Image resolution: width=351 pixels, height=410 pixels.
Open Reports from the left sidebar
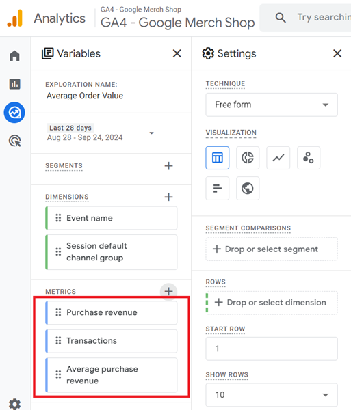[x=14, y=84]
